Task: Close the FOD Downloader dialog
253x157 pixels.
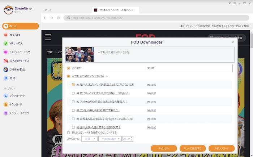Action: [233, 42]
